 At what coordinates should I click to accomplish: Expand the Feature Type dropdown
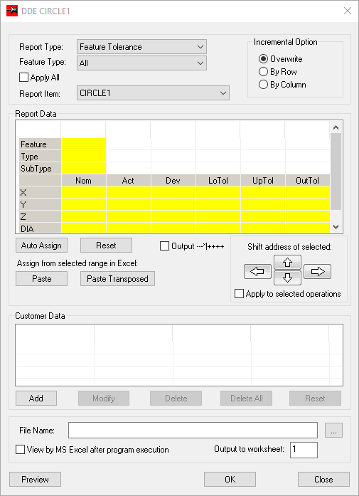point(142,63)
